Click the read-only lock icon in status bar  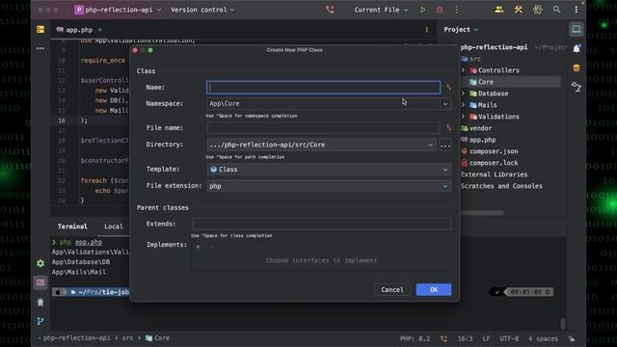click(x=572, y=338)
